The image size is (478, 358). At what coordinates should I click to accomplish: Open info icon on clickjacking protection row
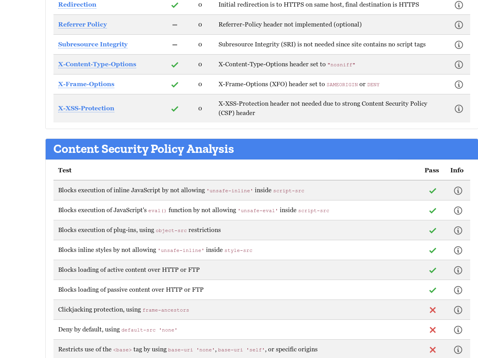coord(458,310)
